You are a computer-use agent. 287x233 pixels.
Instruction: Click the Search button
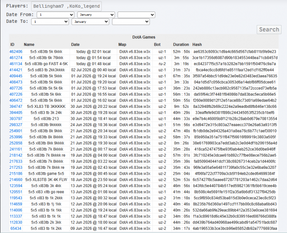[x=269, y=30]
